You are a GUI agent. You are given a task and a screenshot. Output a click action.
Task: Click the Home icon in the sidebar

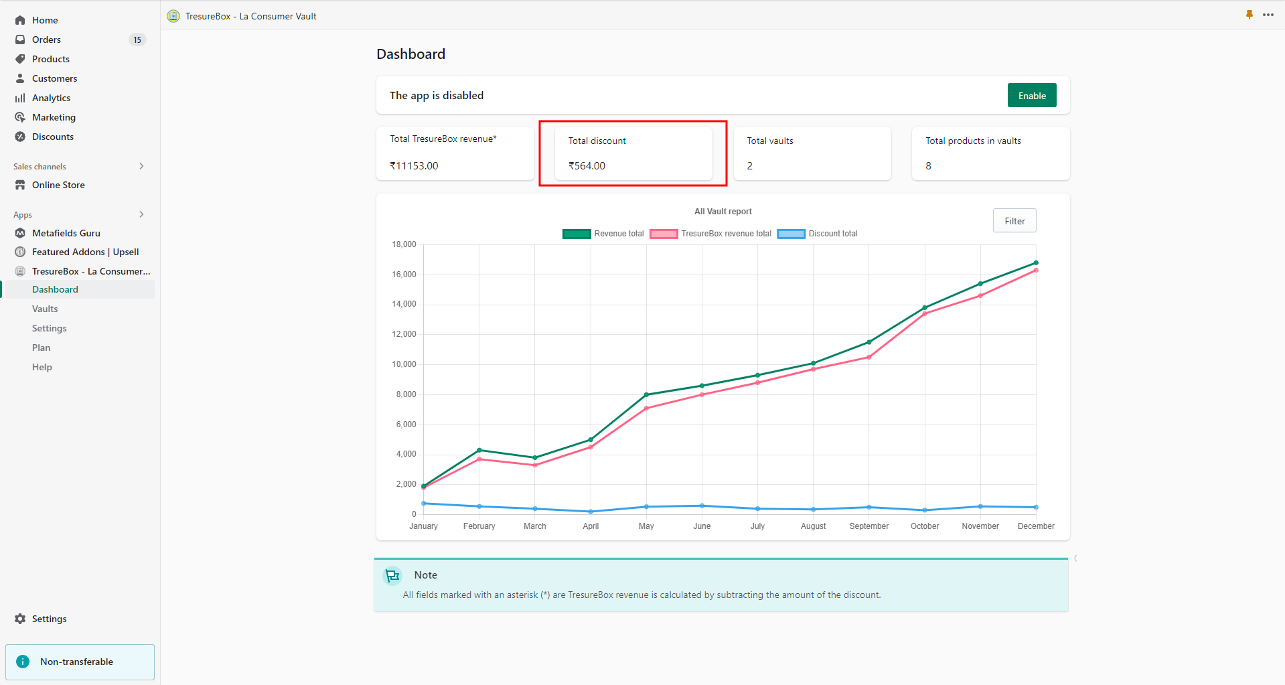20,20
